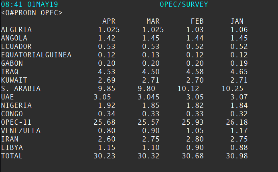This screenshot has height=172, width=278.
Task: Click the 08:41 01MAY19 timestamp
Action: (x=29, y=4)
